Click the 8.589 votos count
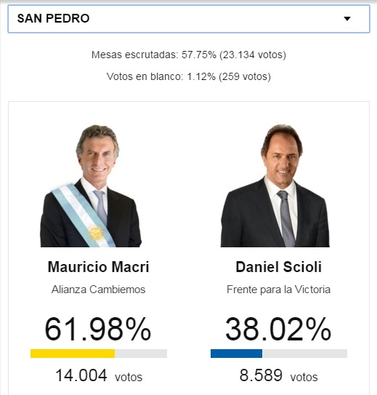This screenshot has height=395, width=377. pyautogui.click(x=278, y=375)
